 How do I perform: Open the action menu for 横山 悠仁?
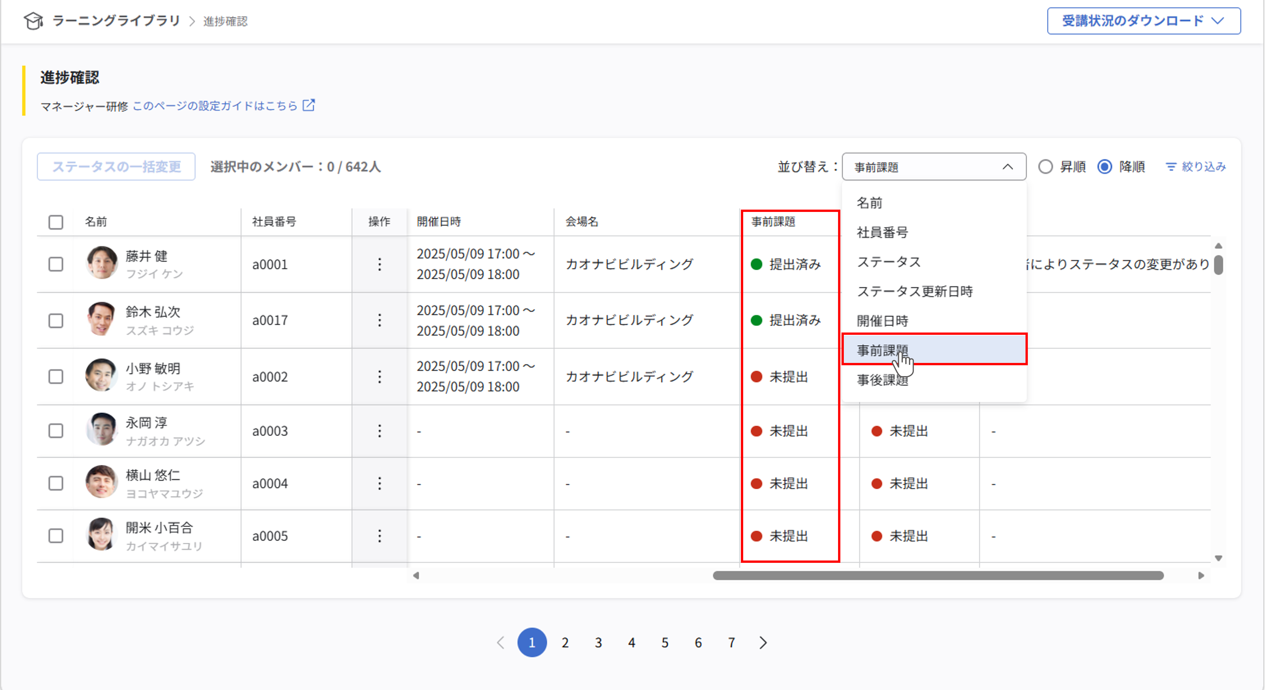click(x=379, y=484)
